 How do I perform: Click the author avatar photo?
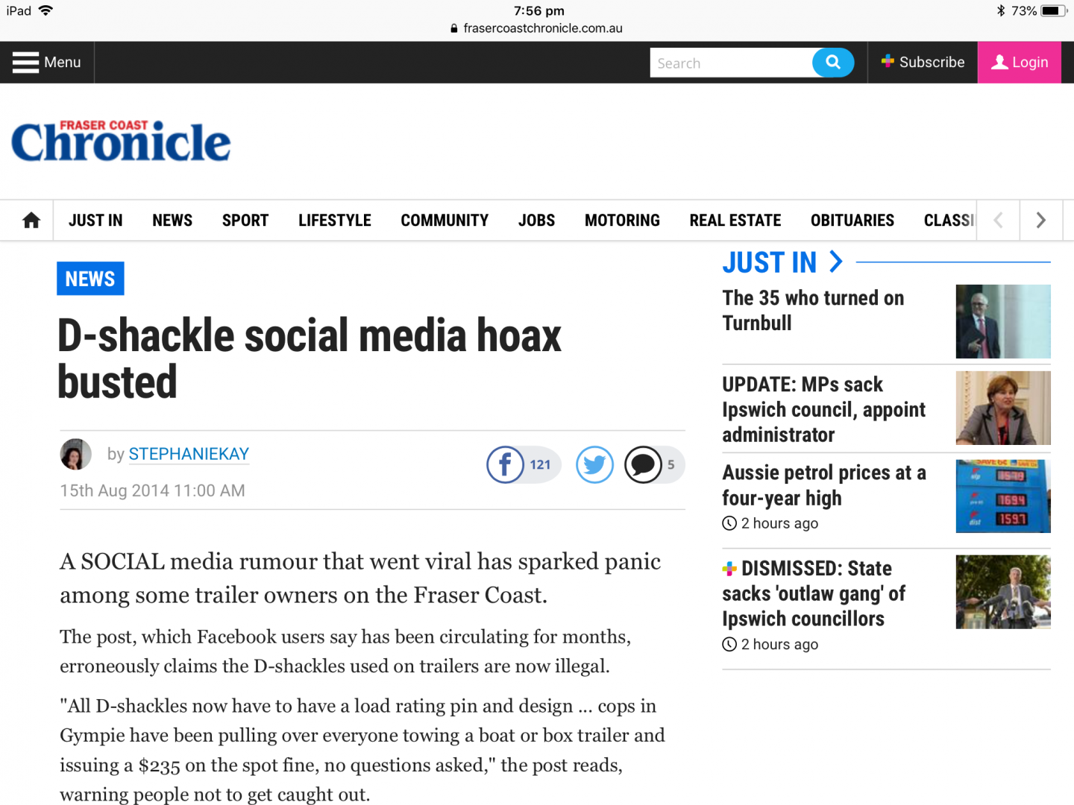click(75, 454)
